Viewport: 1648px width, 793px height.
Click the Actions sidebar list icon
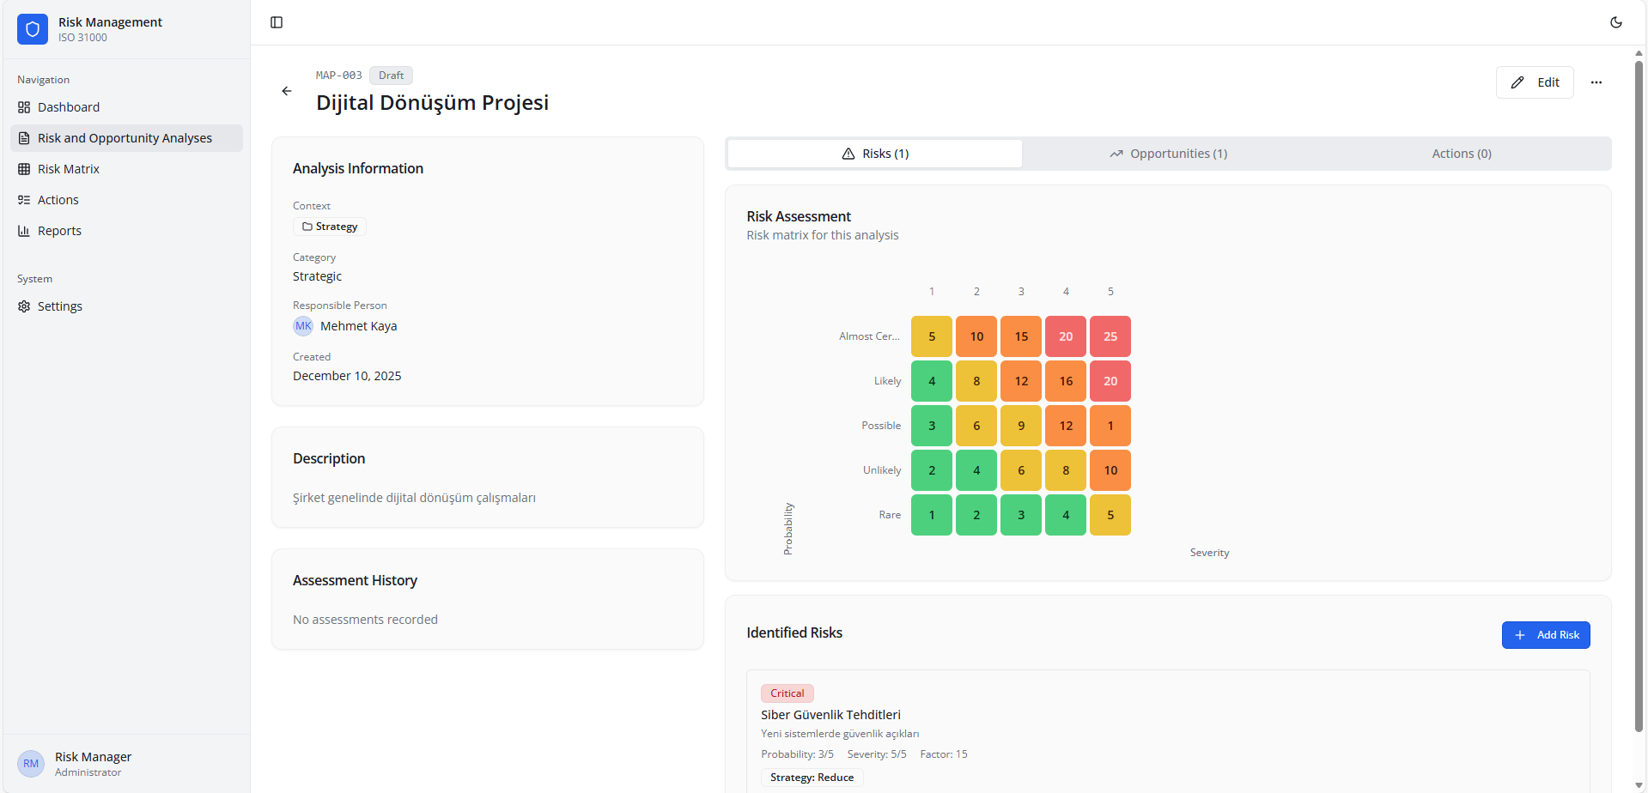[24, 200]
